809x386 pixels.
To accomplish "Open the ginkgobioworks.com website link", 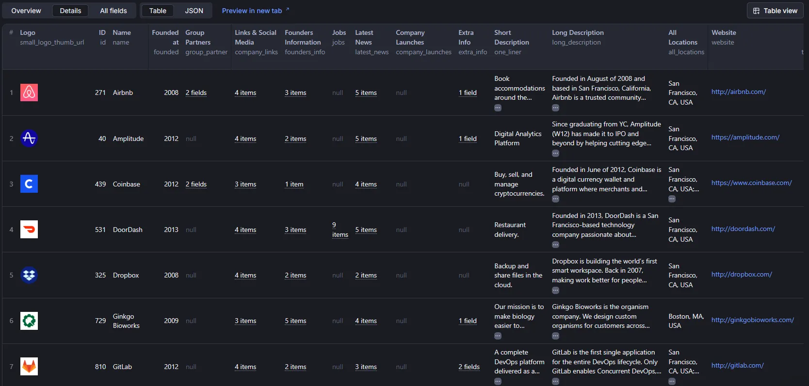I will [752, 320].
